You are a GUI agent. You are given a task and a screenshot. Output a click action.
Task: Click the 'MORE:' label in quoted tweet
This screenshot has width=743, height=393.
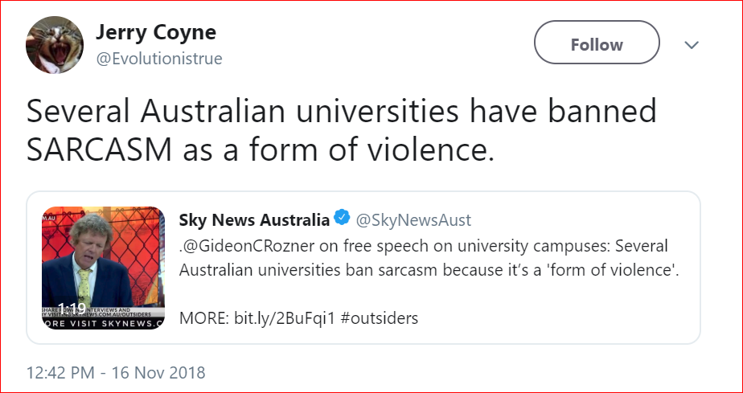point(203,318)
